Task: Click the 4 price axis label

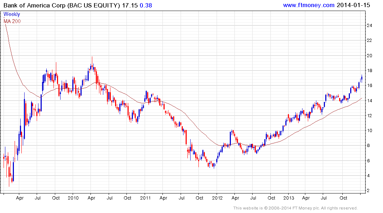Action: coord(368,175)
